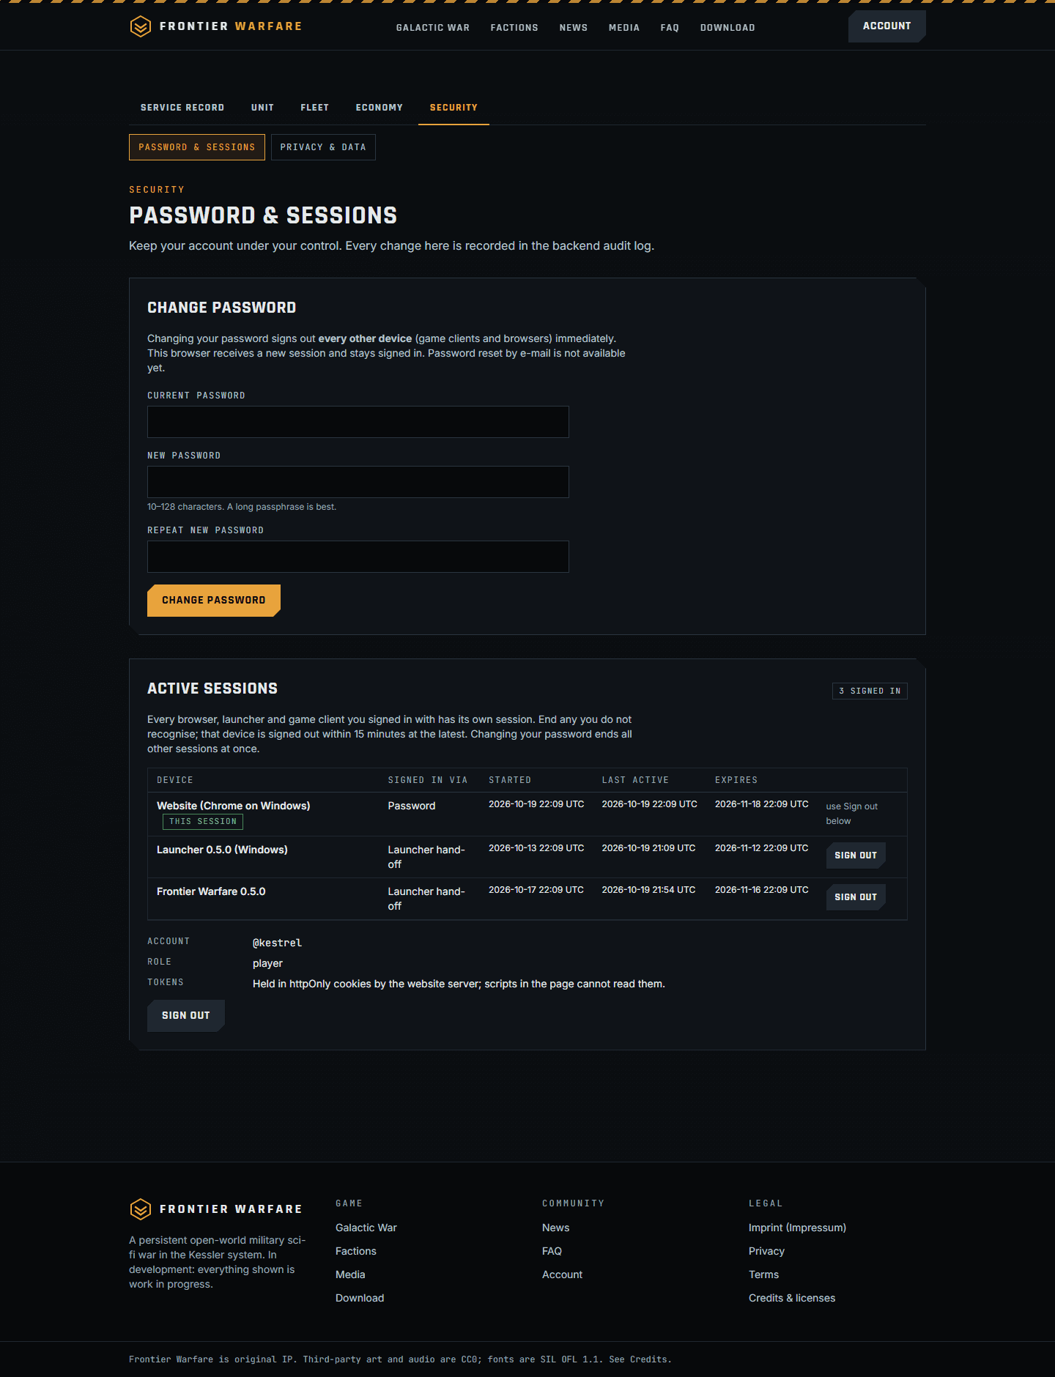Select the Password & Sessions sub-tab
Viewport: 1055px width, 1377px height.
click(197, 147)
